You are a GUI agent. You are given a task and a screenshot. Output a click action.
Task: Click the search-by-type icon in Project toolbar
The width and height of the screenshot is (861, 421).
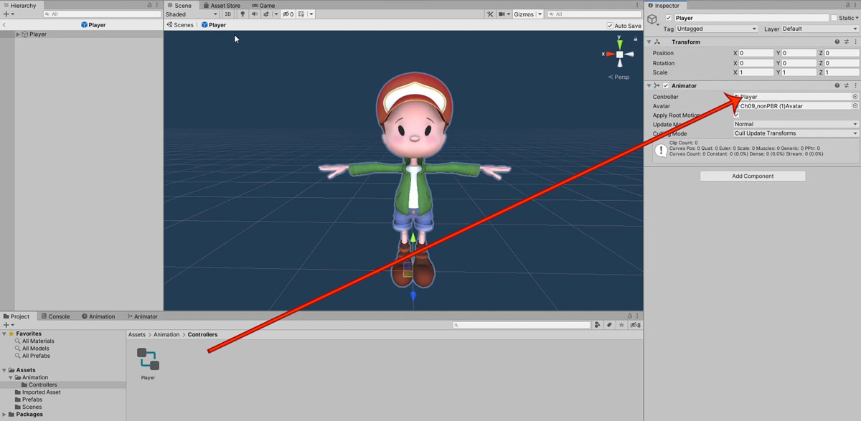point(597,324)
